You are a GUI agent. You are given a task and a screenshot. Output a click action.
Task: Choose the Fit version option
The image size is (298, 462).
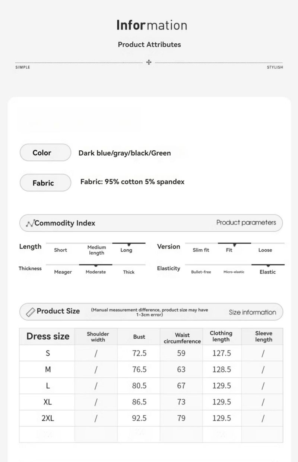229,250
